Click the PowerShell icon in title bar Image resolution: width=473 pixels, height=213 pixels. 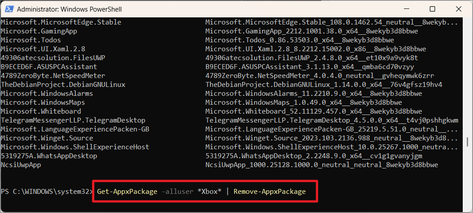[x=9, y=9]
